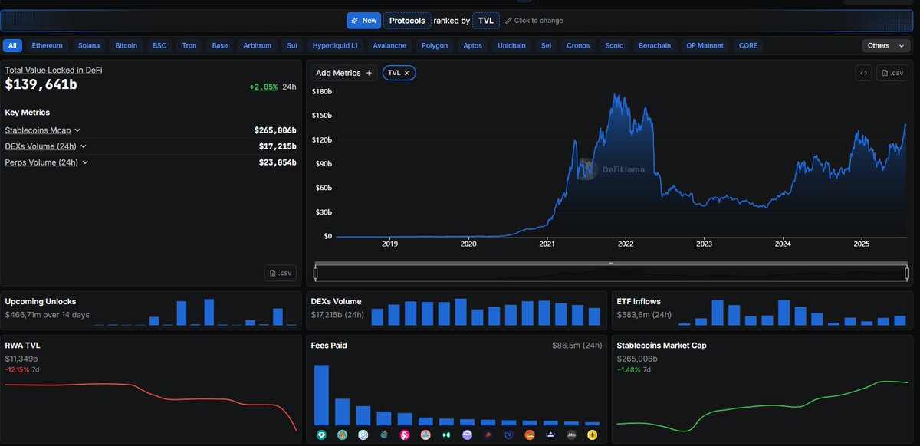920x446 pixels.
Task: Expand the DEXs Volume (24h) metric
Action: pos(46,146)
